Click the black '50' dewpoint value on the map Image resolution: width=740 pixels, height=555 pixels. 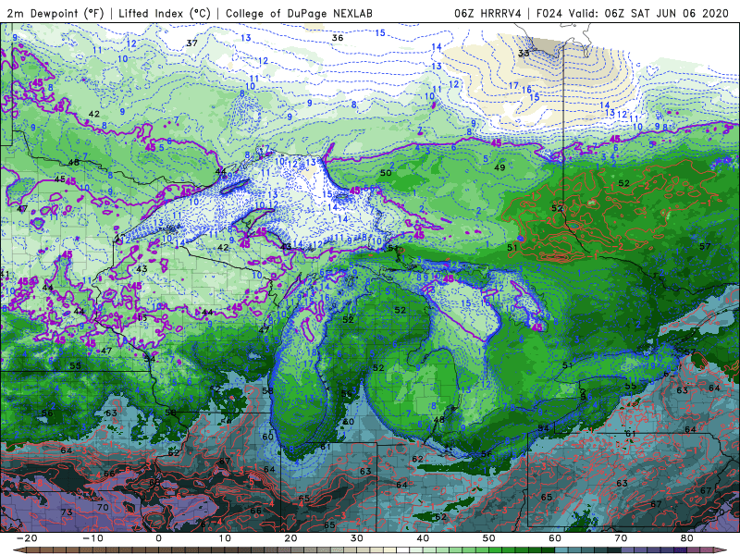click(x=386, y=173)
